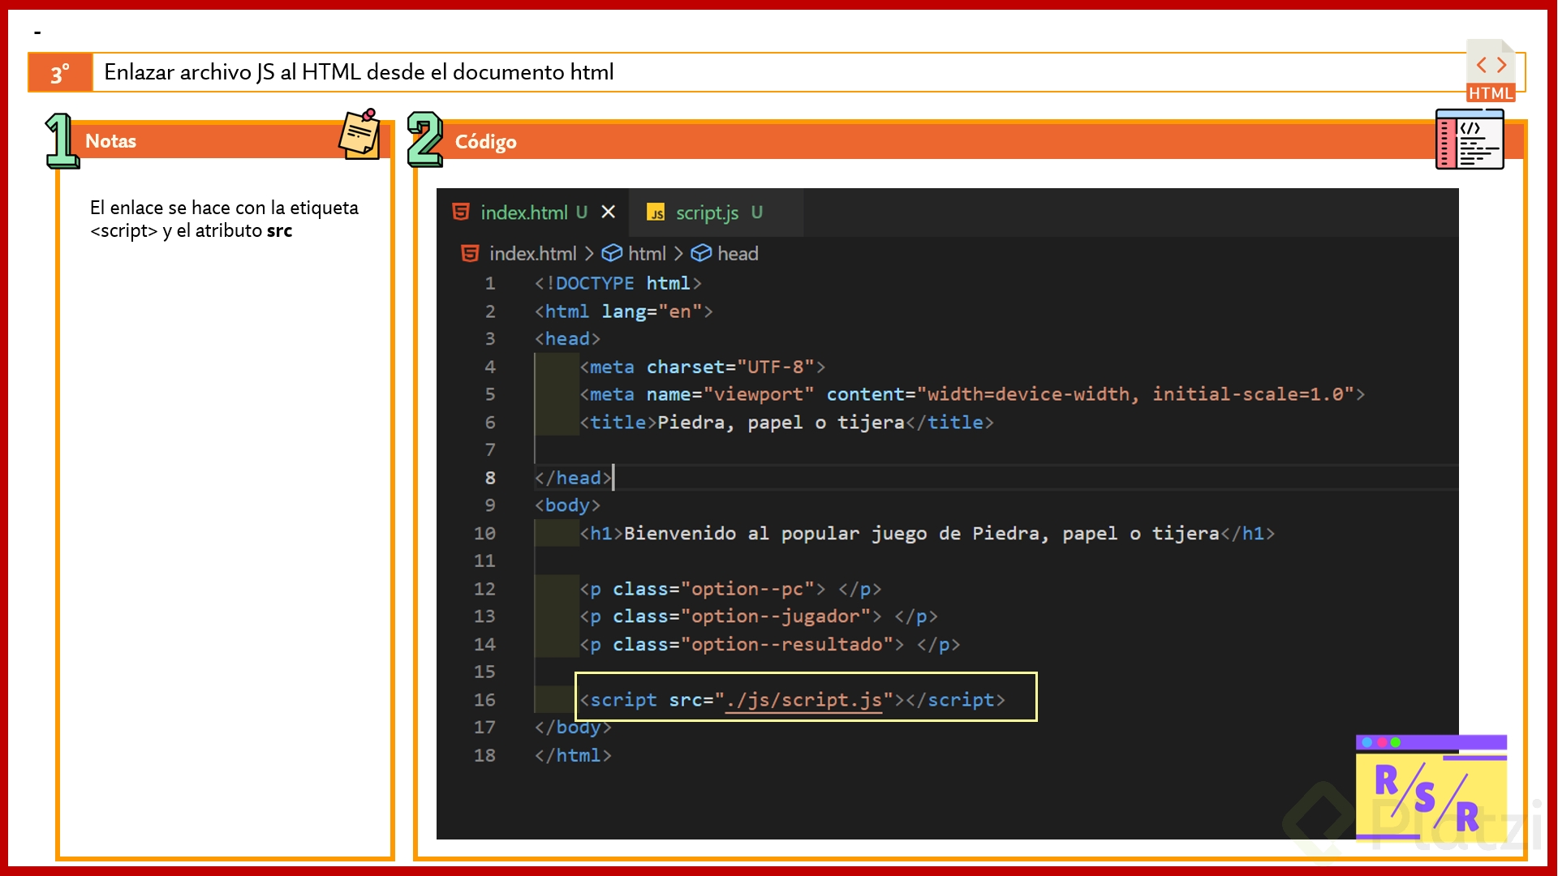1558x876 pixels.
Task: Close the index.html tab
Action: click(x=609, y=212)
